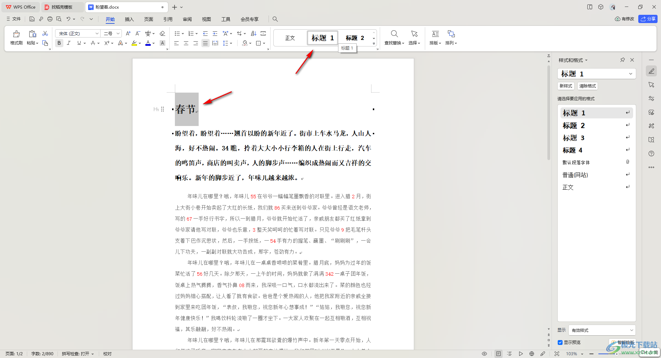Image resolution: width=661 pixels, height=358 pixels.
Task: Open Print Preview from the quick access bar
Action: point(59,19)
